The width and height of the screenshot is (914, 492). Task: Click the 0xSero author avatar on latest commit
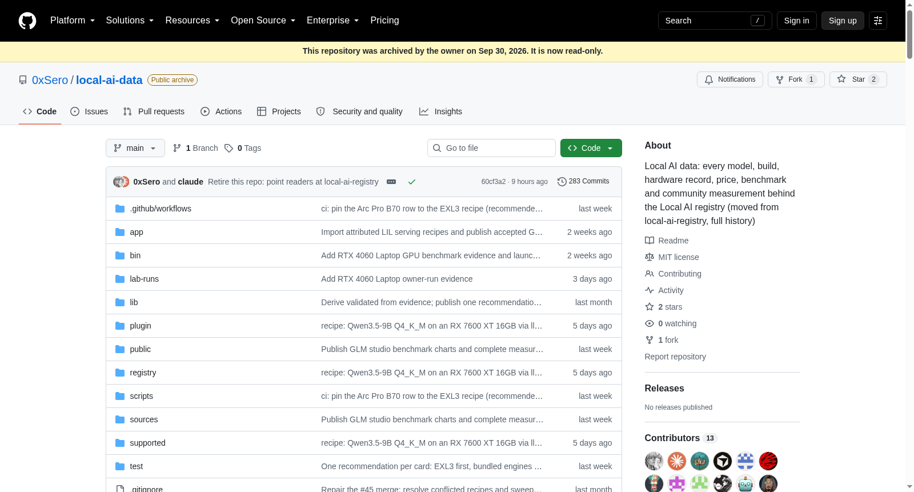[x=119, y=182]
